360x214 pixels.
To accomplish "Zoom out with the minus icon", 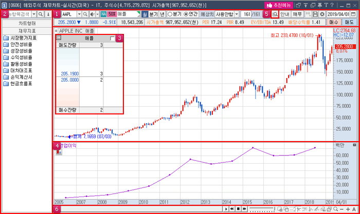I will click(341, 209).
